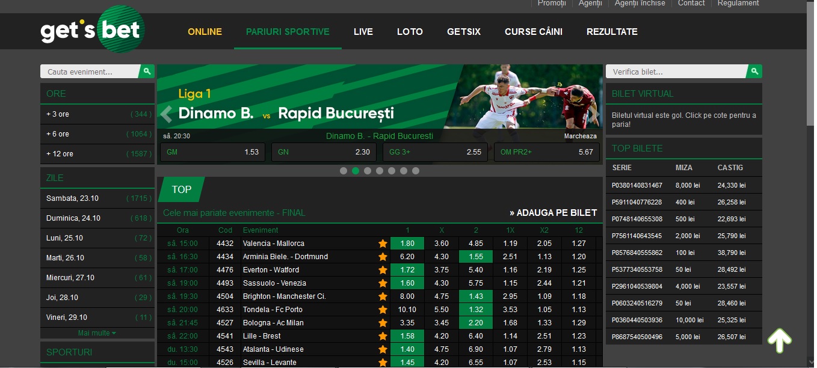817x368 pixels.
Task: Select the OM PR2+ 5.67 odds button
Action: click(547, 152)
